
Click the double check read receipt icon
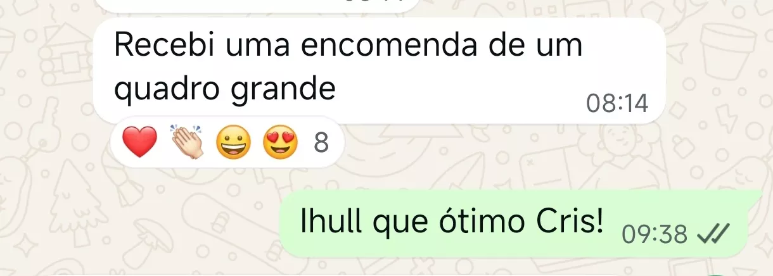713,235
